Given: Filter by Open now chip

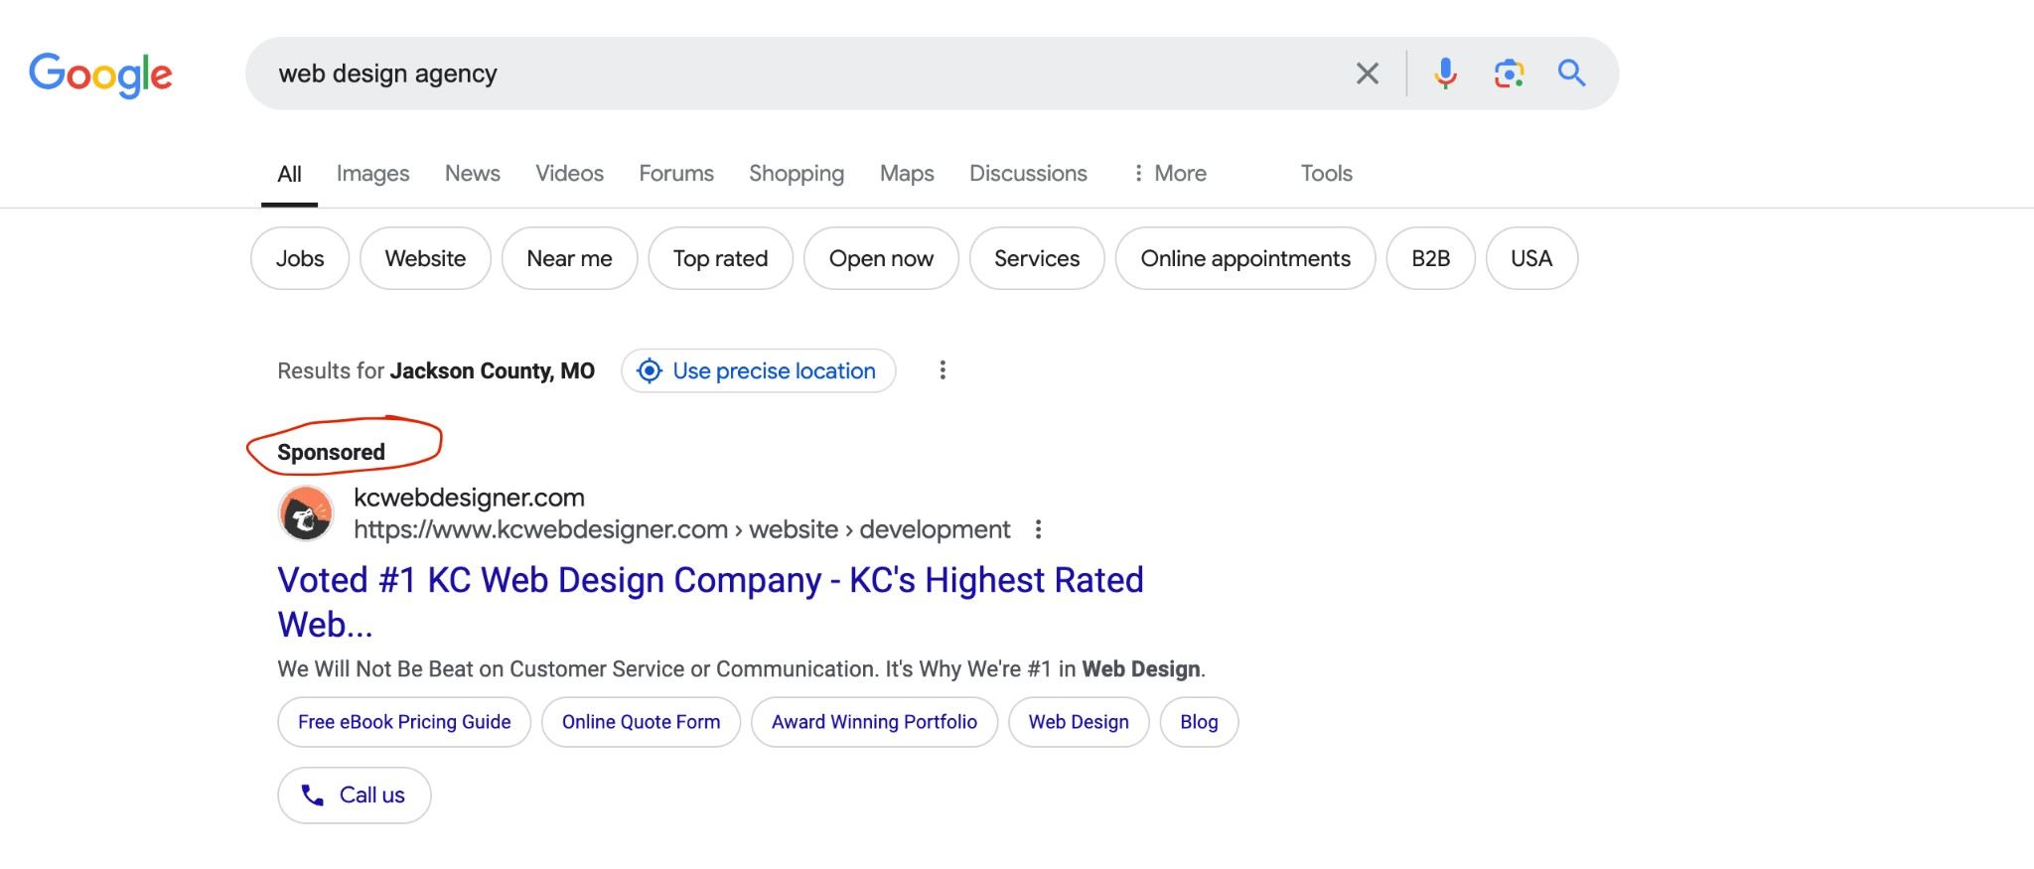Looking at the screenshot, I should click(881, 258).
